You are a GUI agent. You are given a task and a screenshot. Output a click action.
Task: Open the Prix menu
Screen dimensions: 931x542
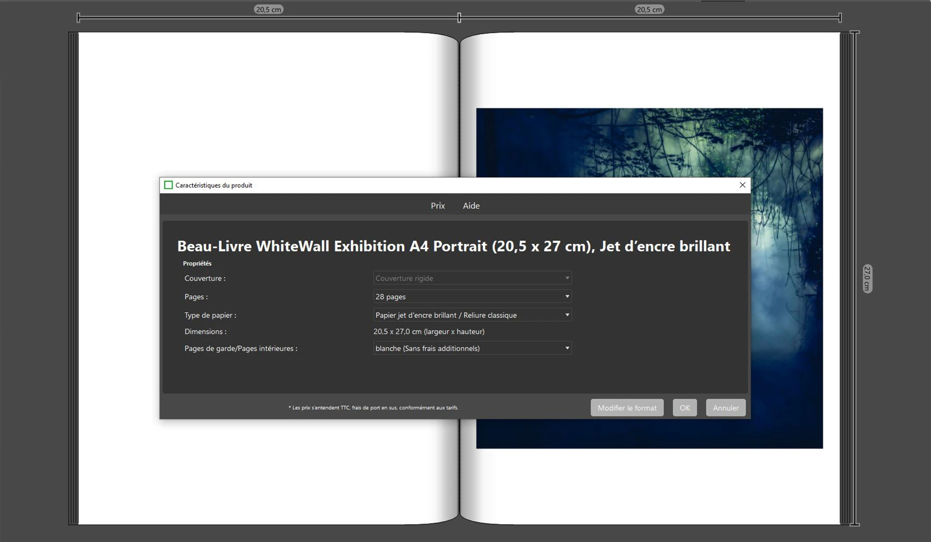point(437,206)
